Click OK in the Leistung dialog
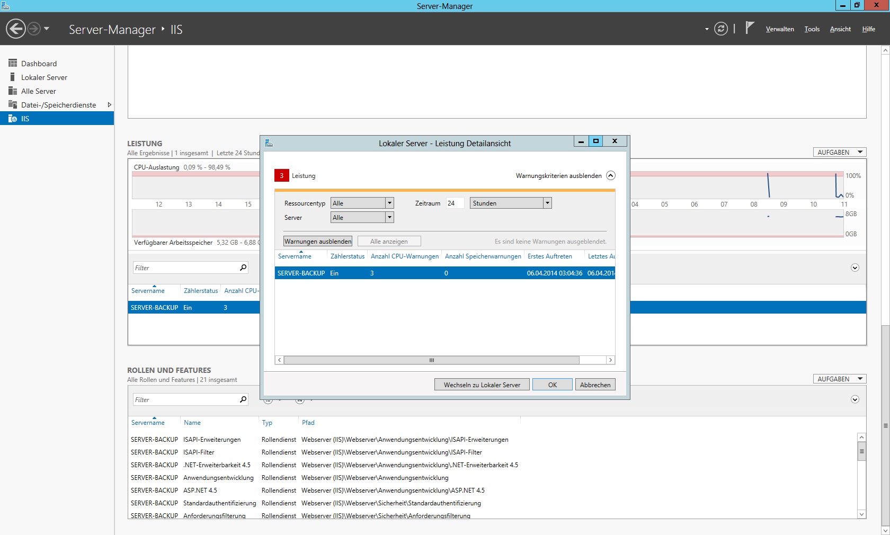This screenshot has width=890, height=535. pos(553,385)
